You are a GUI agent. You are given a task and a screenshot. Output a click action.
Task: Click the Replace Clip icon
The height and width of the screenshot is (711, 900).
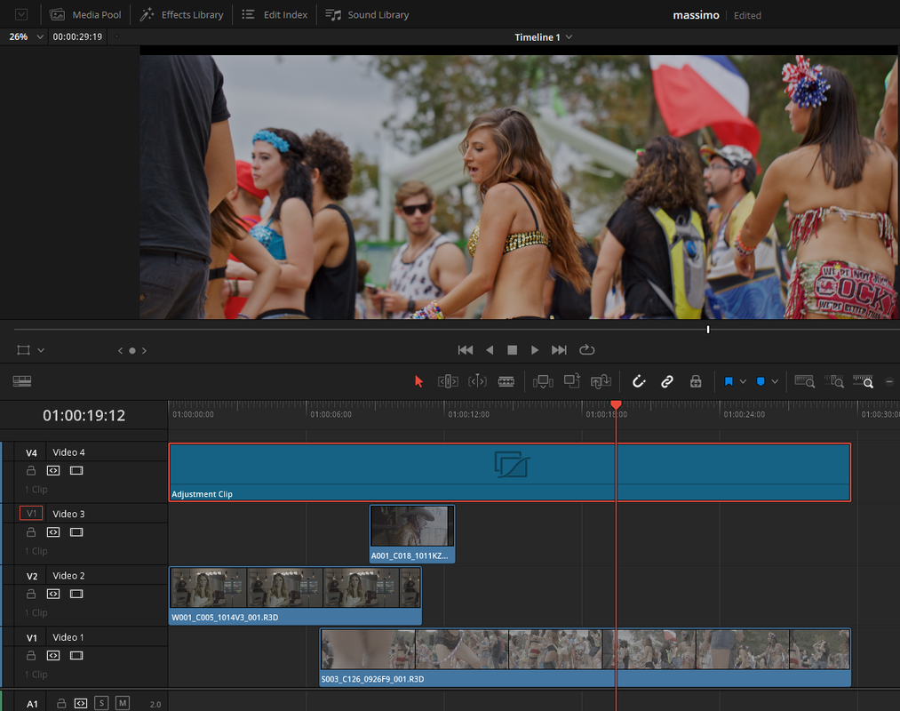[601, 381]
